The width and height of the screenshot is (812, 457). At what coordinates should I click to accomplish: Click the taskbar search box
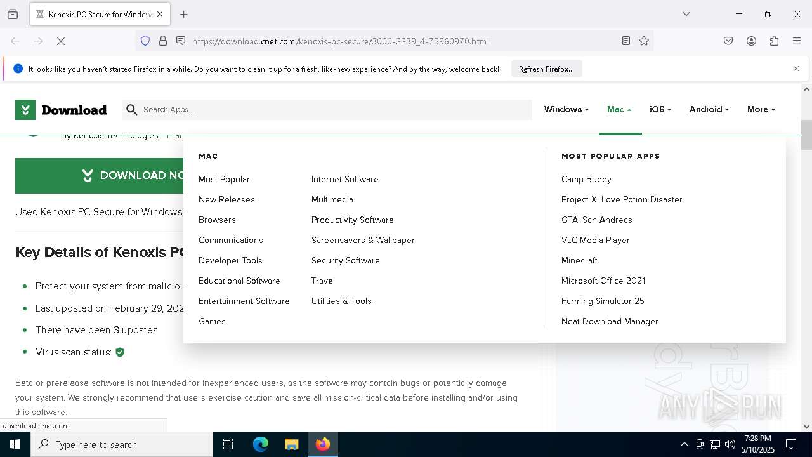pos(122,444)
